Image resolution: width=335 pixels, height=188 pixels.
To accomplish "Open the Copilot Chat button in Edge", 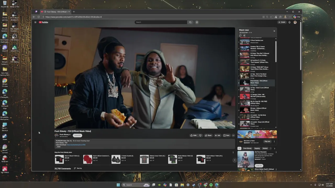I will tap(297, 17).
